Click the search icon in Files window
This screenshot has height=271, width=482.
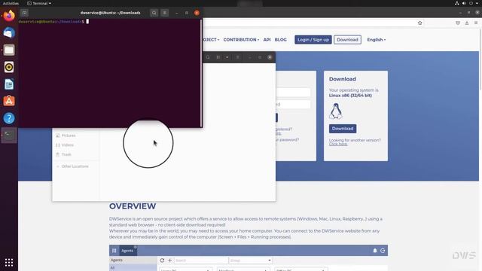208,57
